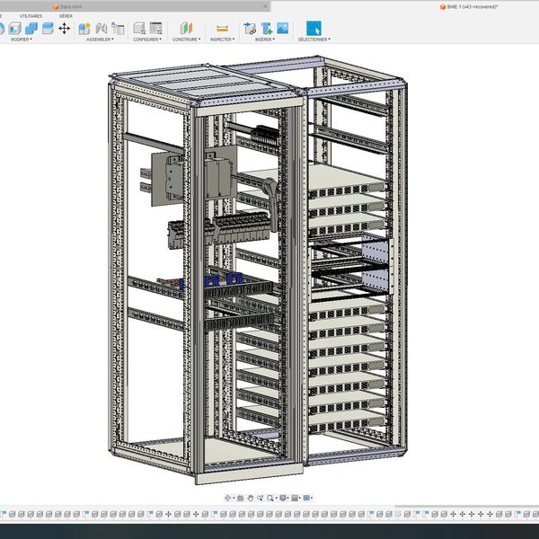Image resolution: width=539 pixels, height=539 pixels.
Task: Open the Configurer parameters table icon
Action: tap(155, 28)
